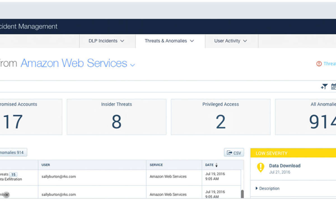
Task: Click sallyburton@rks.com in the Data Exfiltration row
Action: (x=59, y=176)
